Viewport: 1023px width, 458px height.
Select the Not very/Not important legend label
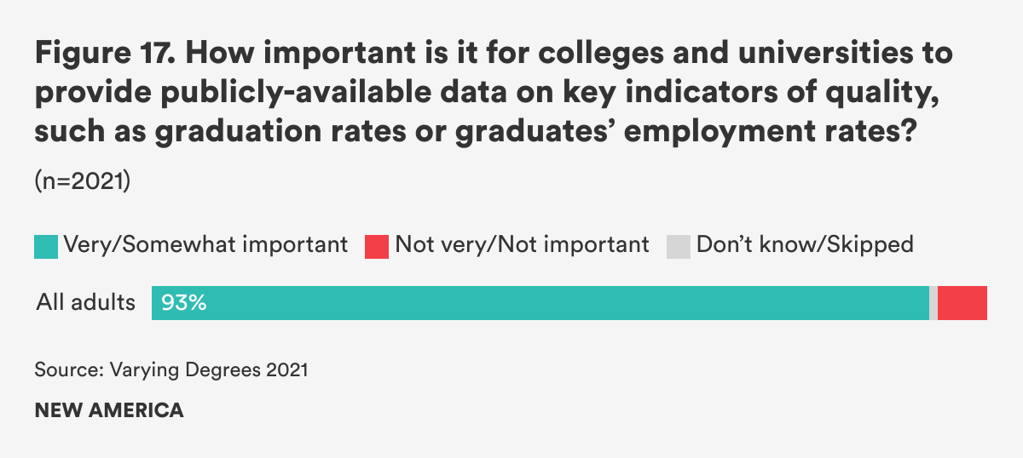pyautogui.click(x=522, y=245)
